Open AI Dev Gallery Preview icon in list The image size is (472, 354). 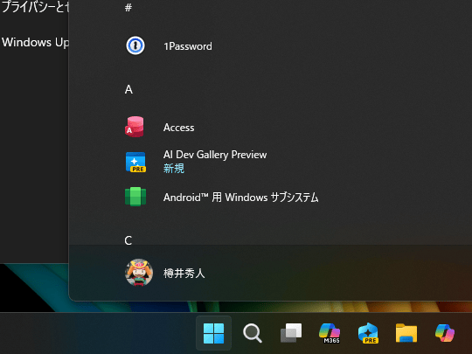point(135,162)
